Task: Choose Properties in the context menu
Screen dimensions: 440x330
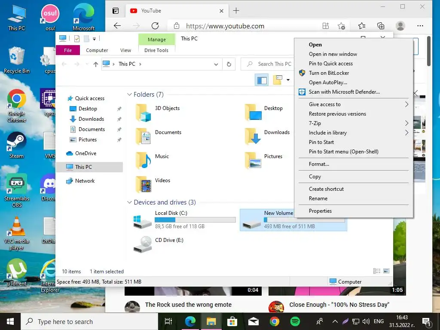Action: point(354,211)
